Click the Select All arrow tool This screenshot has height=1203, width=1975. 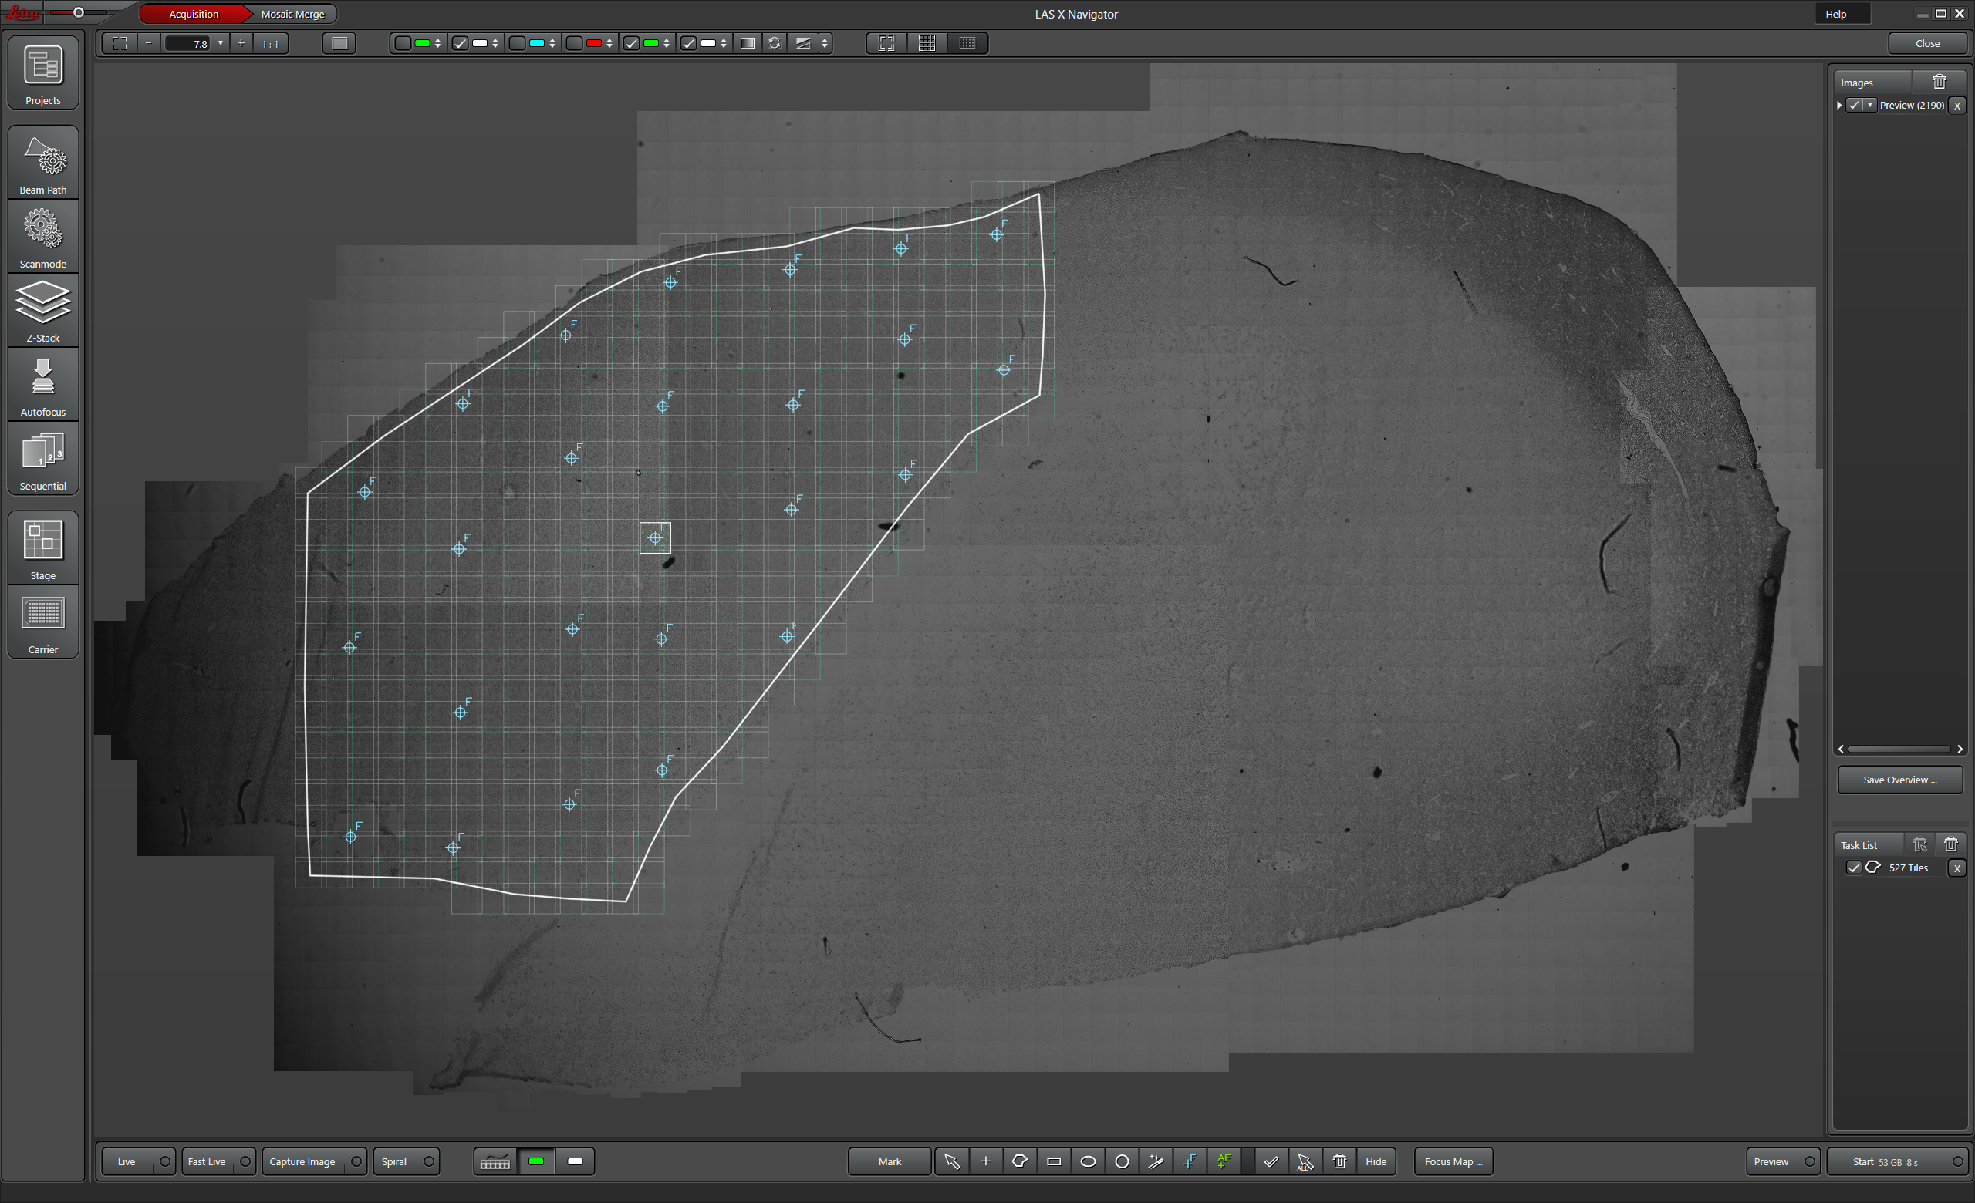click(x=1305, y=1161)
